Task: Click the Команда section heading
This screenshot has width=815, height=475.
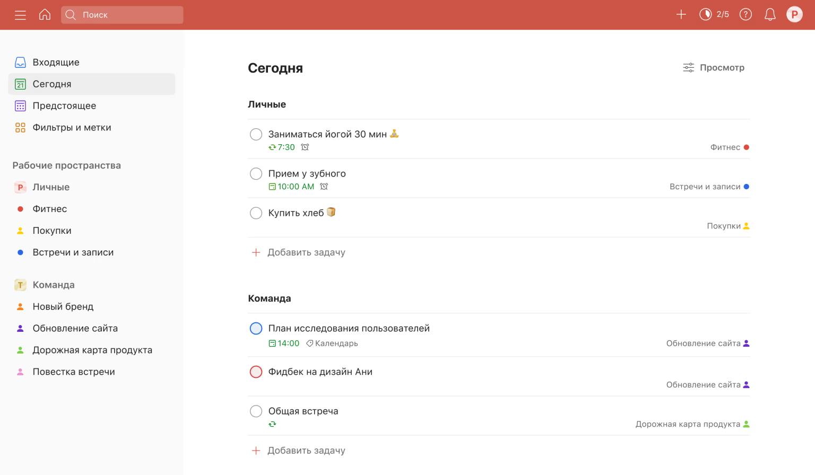Action: pos(270,298)
